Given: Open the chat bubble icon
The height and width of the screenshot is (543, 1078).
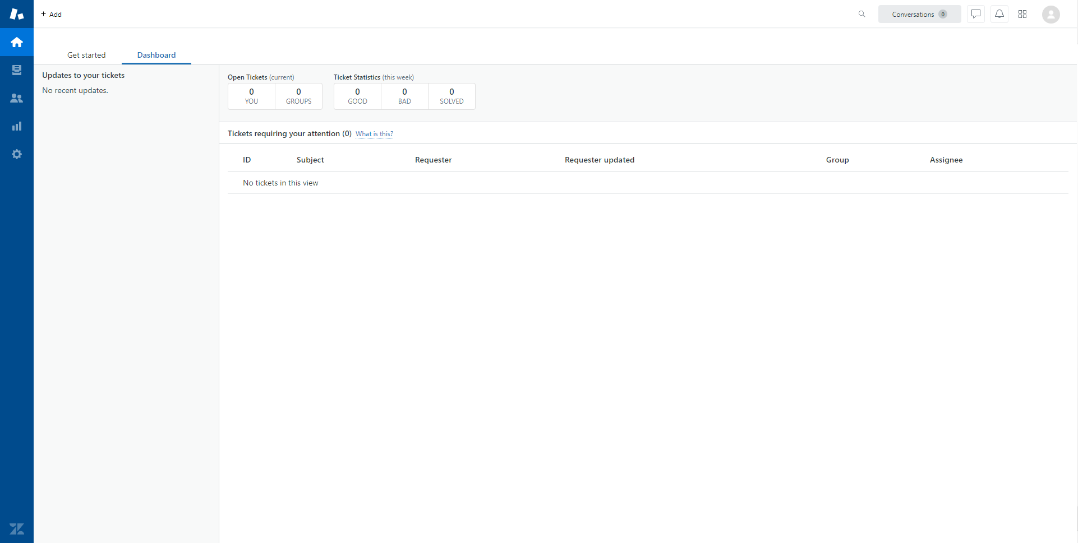Looking at the screenshot, I should click(976, 14).
